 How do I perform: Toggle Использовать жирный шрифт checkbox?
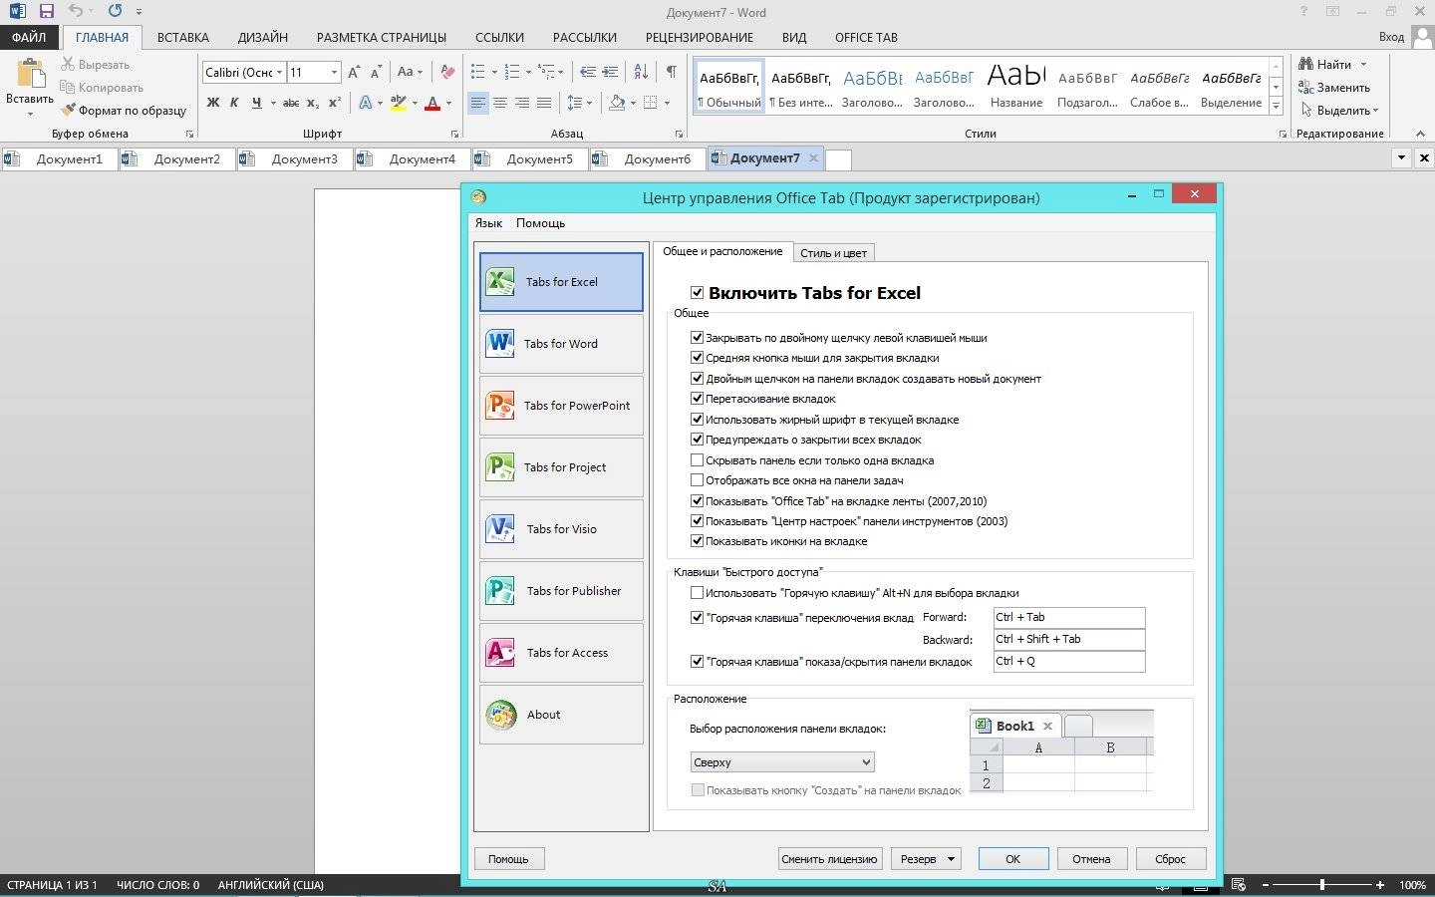point(697,420)
